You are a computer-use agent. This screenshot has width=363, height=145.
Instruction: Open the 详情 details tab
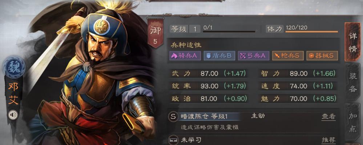tap(352, 42)
